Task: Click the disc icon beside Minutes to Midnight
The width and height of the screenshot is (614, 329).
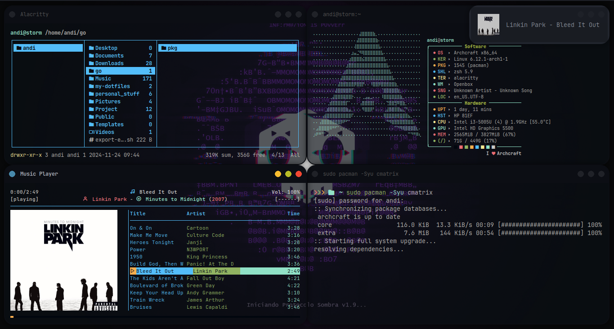Action: tap(139, 199)
